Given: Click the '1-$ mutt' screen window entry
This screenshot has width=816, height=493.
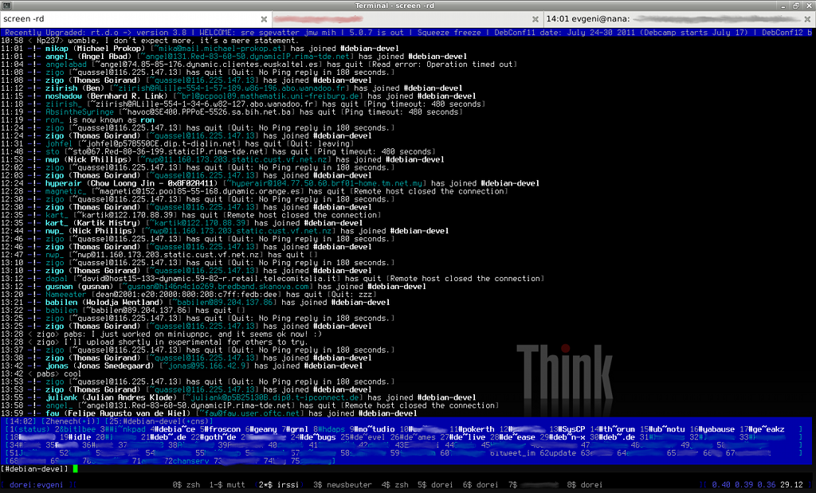Looking at the screenshot, I should (227, 485).
